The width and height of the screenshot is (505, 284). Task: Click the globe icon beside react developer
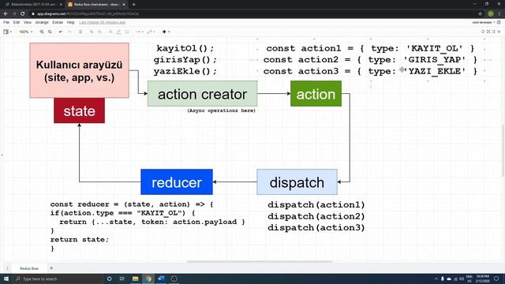[x=499, y=22]
